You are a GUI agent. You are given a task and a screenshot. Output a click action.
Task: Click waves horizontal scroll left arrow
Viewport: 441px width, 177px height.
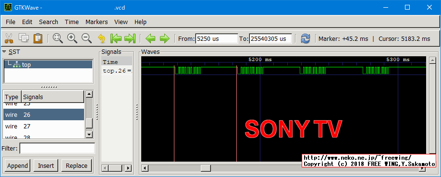coord(145,168)
